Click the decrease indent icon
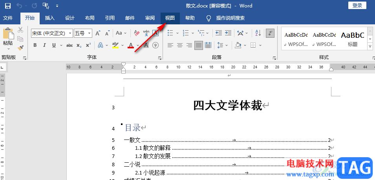 pos(219,33)
